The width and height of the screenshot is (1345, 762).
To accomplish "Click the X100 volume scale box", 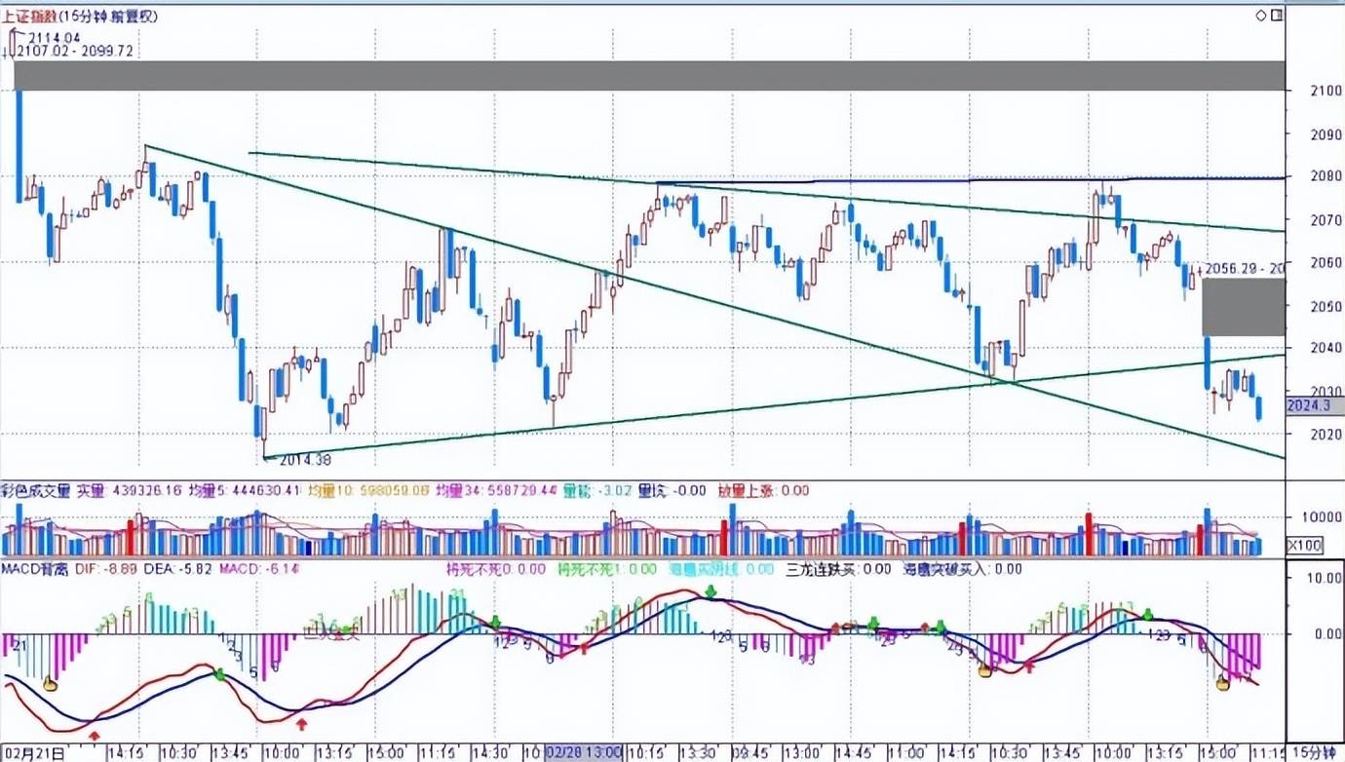I will (1303, 545).
